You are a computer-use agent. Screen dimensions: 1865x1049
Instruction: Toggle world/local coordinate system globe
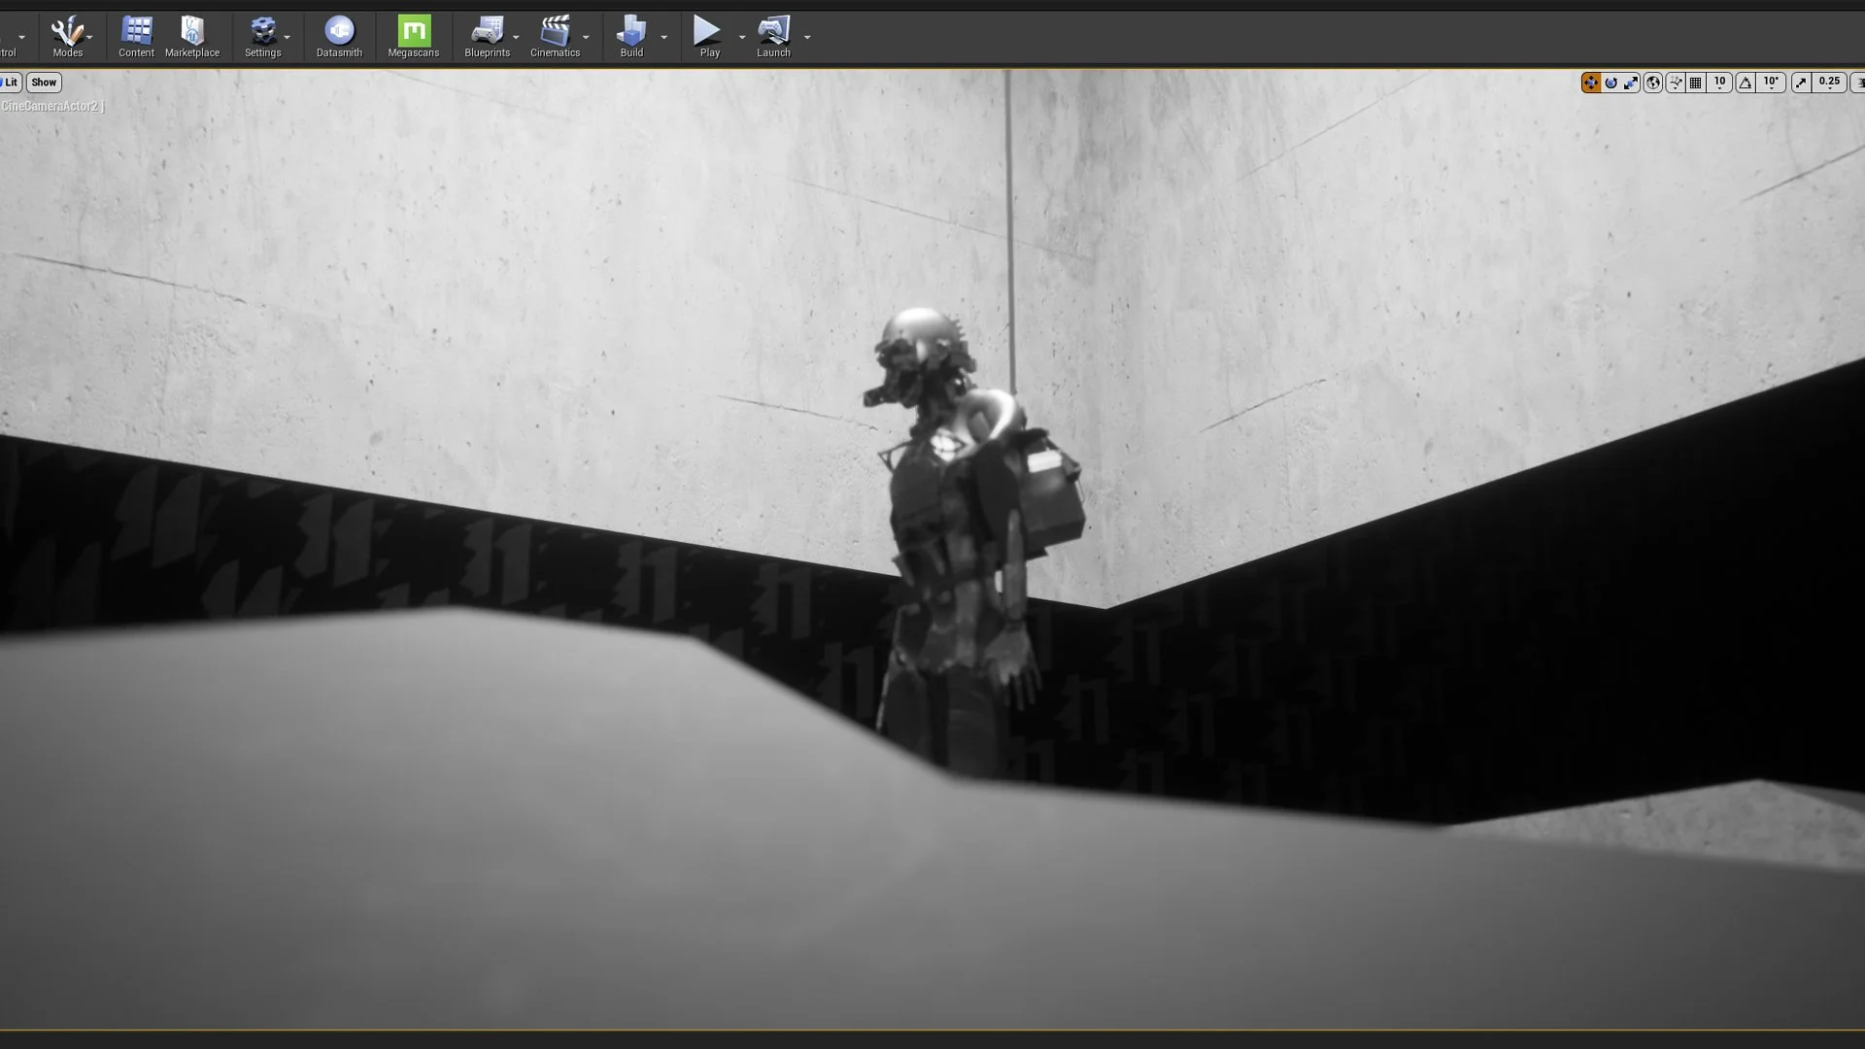pyautogui.click(x=1652, y=83)
